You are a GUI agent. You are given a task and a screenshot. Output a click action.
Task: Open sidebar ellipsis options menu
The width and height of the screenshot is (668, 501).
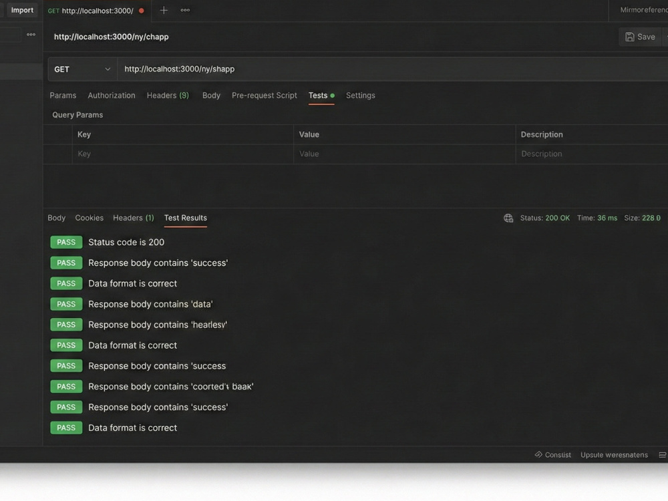[31, 35]
